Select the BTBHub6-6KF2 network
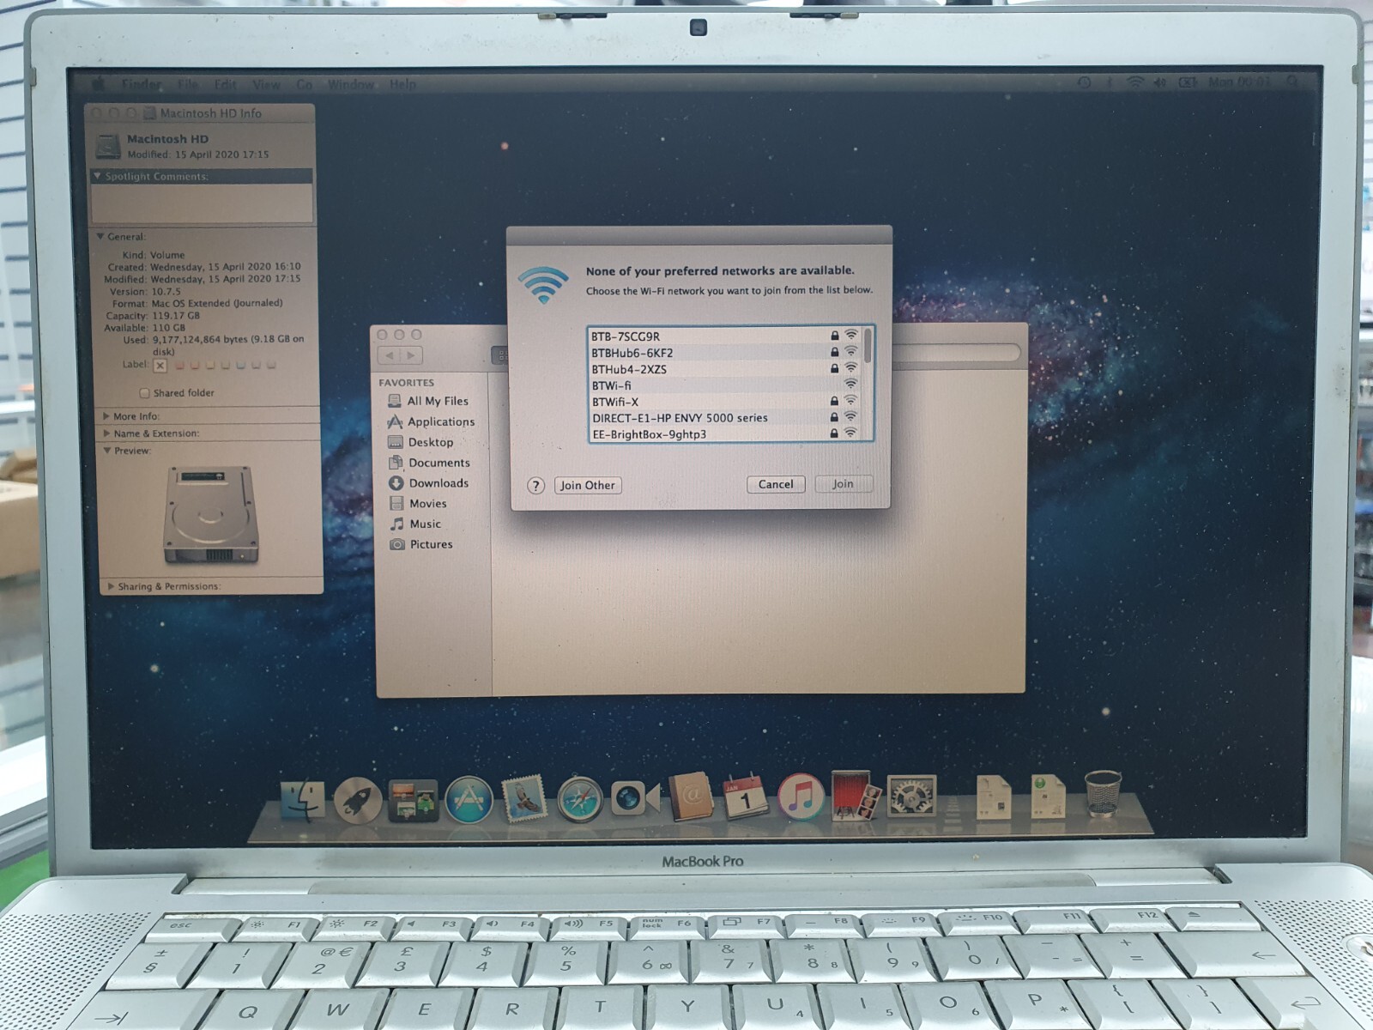The height and width of the screenshot is (1030, 1373). coord(725,353)
